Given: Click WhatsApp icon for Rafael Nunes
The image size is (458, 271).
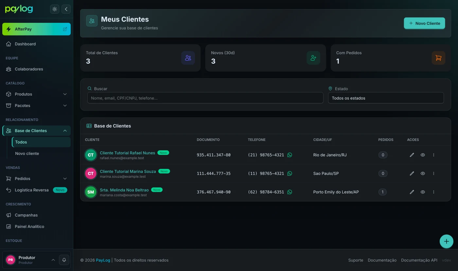Looking at the screenshot, I should coord(290,155).
